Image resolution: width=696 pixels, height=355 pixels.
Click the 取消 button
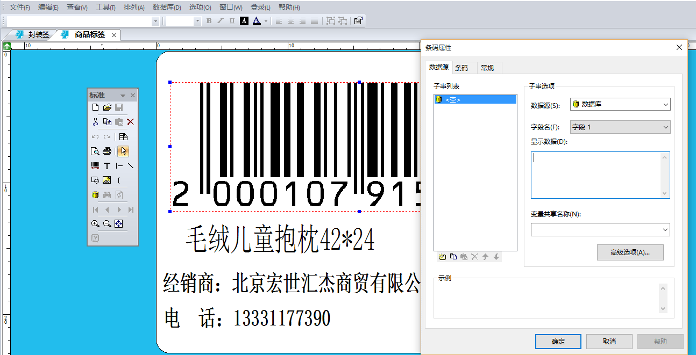[x=609, y=342]
